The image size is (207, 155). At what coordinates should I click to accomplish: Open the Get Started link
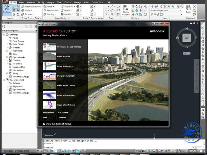[x=63, y=113]
